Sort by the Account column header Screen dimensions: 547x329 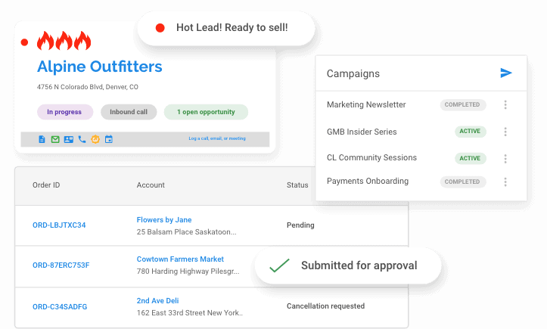pos(151,185)
